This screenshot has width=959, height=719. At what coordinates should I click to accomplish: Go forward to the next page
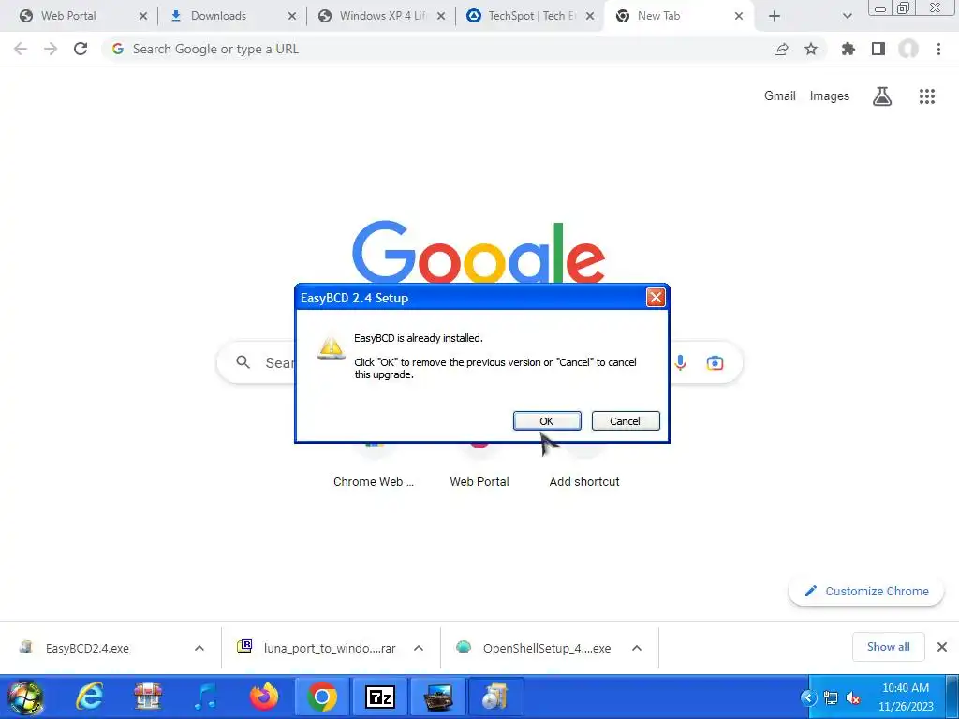click(51, 49)
